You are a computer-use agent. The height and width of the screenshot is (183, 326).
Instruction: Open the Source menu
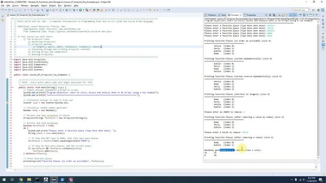click(15, 6)
